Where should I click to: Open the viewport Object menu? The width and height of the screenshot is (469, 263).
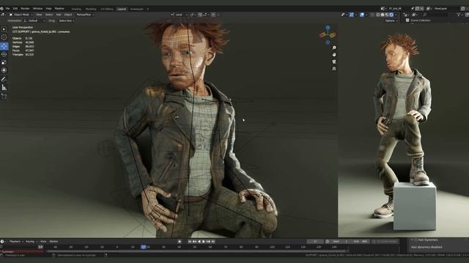tap(68, 15)
